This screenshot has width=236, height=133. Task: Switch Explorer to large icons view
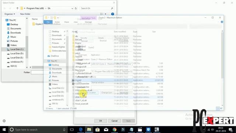coord(221,108)
